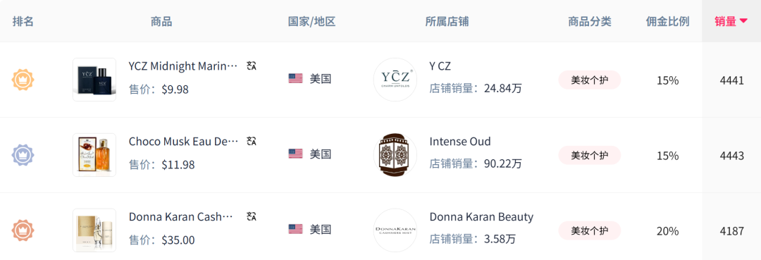The width and height of the screenshot is (761, 260).
Task: Open the Donna Karan Beauty store logo
Action: [x=395, y=230]
